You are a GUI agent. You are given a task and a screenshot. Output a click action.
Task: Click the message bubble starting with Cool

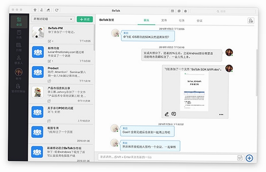tap(147, 131)
